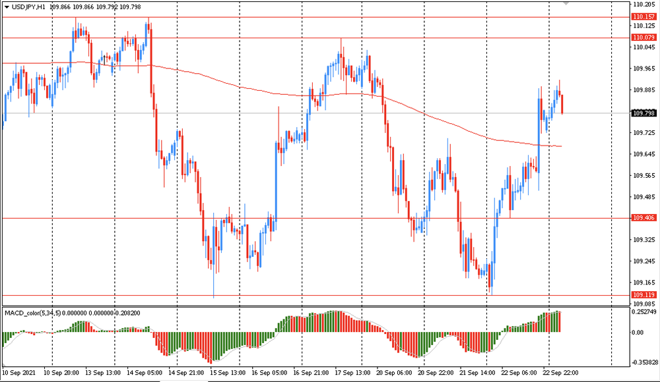Click the 110.045 price scale value
Viewport: 660px width, 382px height.
(644, 47)
